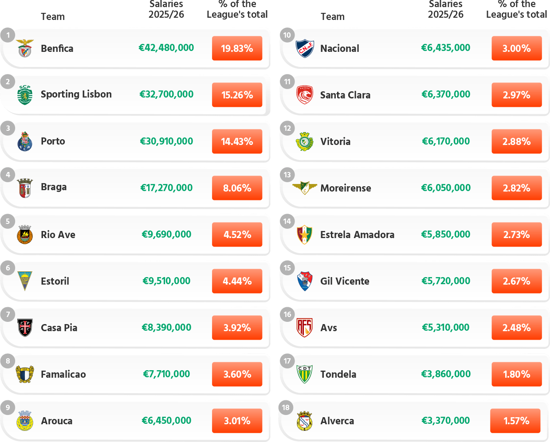The image size is (550, 442).
Task: Click the Gil Vicente crest
Action: point(305,281)
